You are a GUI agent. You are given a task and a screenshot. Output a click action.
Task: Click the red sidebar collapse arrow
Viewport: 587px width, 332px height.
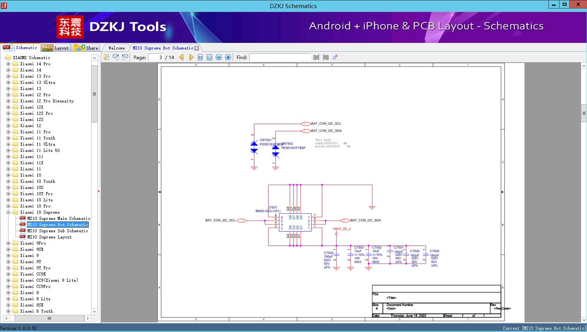click(99, 191)
